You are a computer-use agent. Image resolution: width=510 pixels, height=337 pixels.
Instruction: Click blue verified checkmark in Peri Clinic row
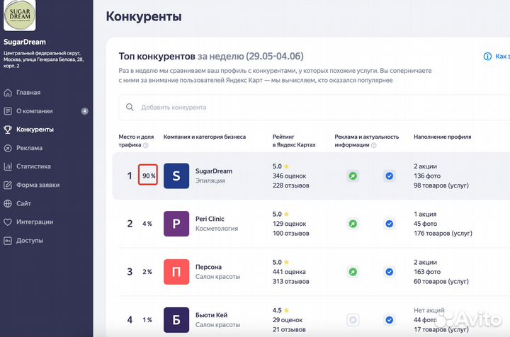(x=390, y=224)
